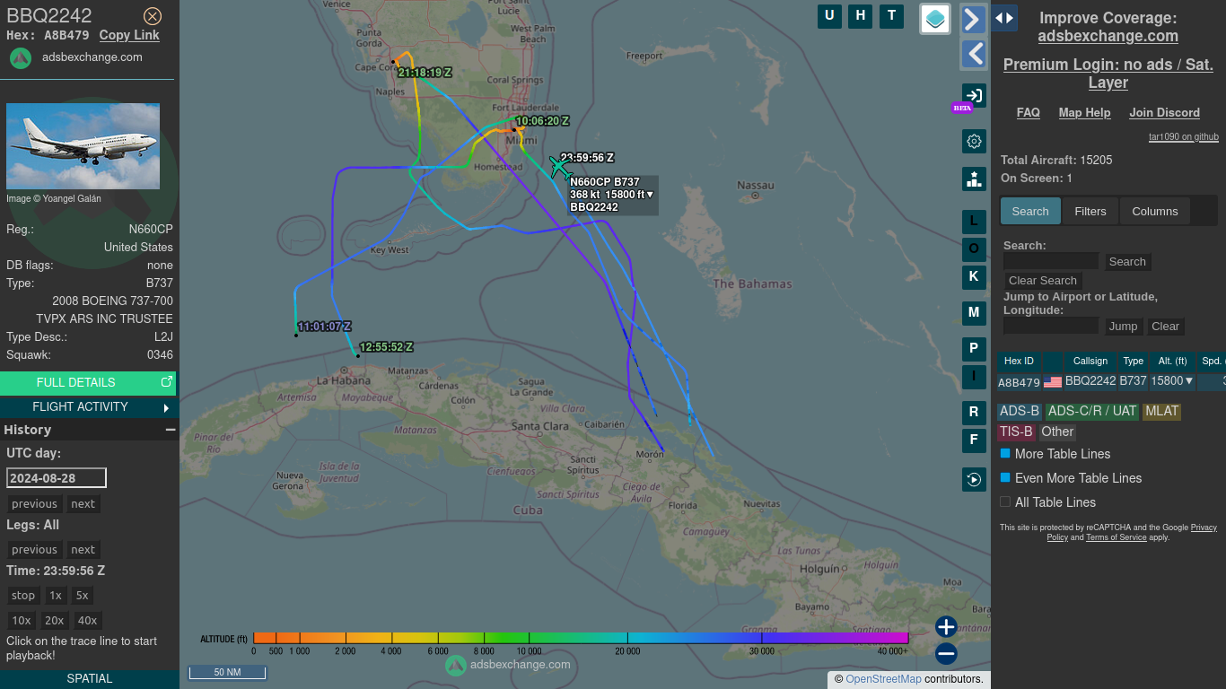Switch to the Search tab
The width and height of the screenshot is (1226, 689).
[1030, 212]
